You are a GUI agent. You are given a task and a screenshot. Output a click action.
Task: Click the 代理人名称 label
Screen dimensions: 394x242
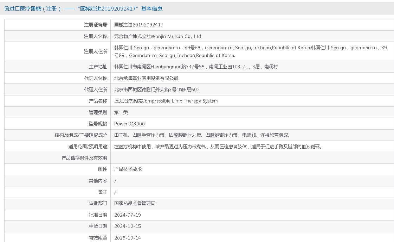pos(96,78)
